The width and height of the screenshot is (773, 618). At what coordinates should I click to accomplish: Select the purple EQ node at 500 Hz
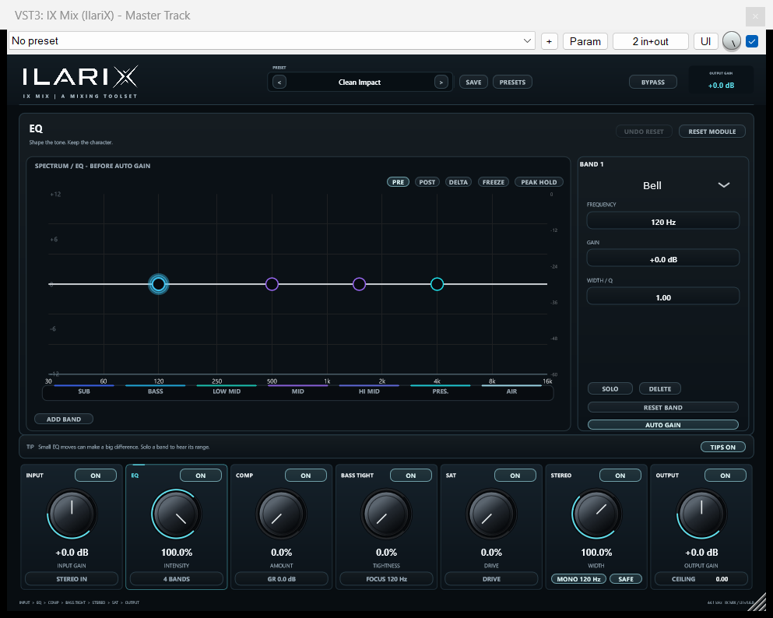tap(272, 284)
